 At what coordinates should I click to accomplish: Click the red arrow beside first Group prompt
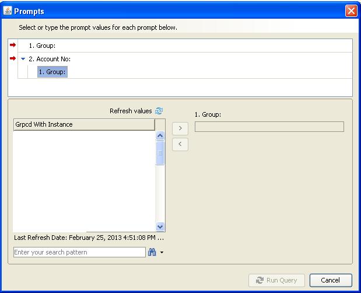13,45
